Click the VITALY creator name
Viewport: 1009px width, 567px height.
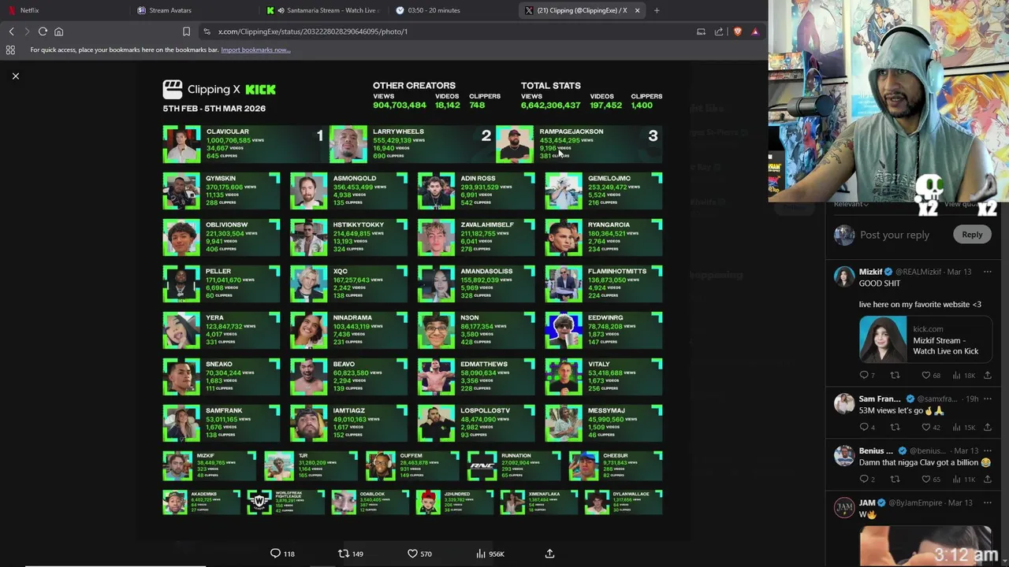coord(599,365)
